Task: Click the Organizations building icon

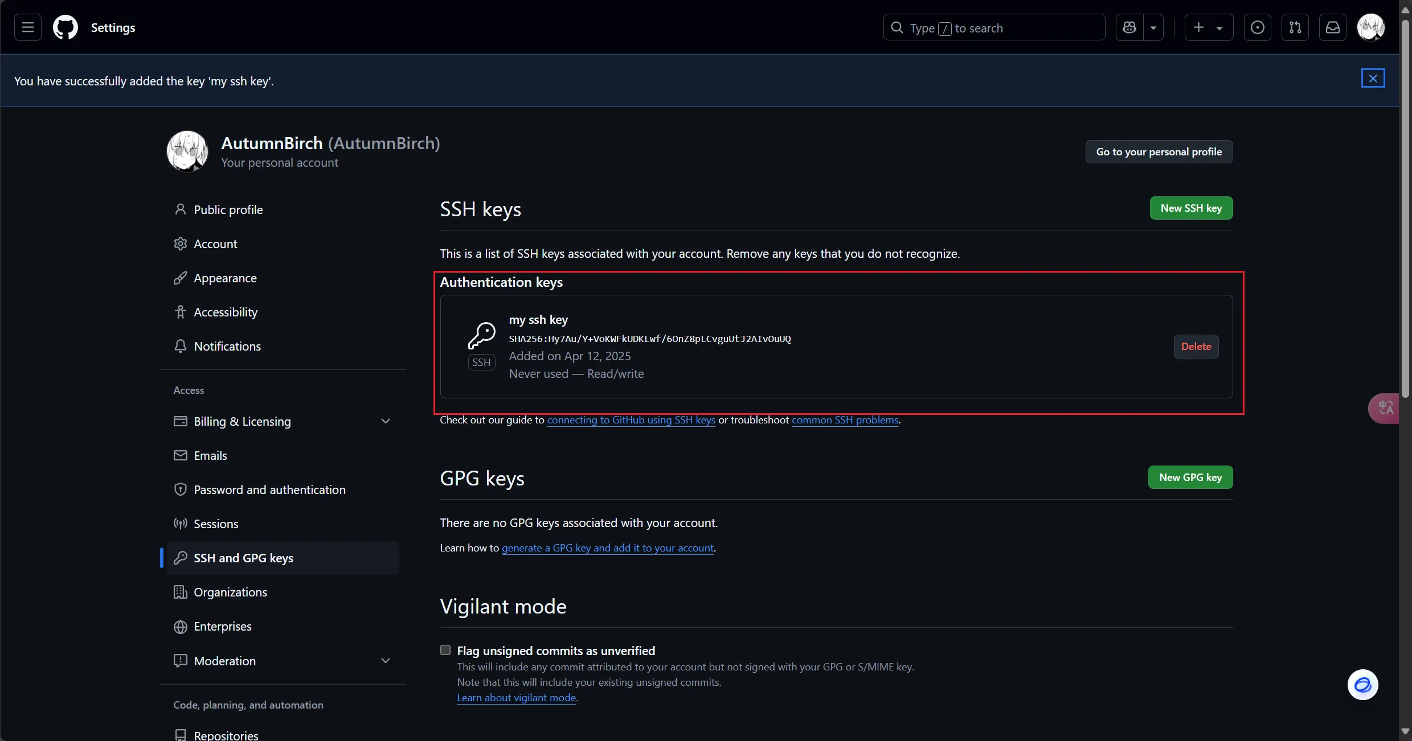Action: [181, 592]
